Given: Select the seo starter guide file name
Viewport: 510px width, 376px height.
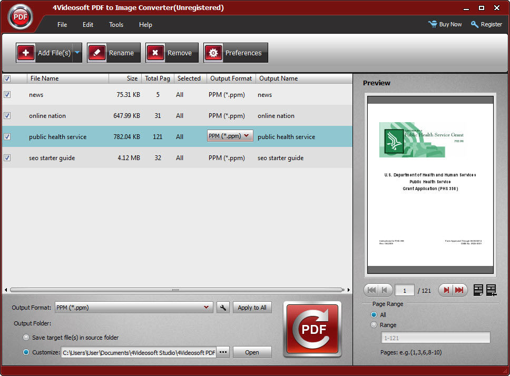Looking at the screenshot, I should 52,158.
